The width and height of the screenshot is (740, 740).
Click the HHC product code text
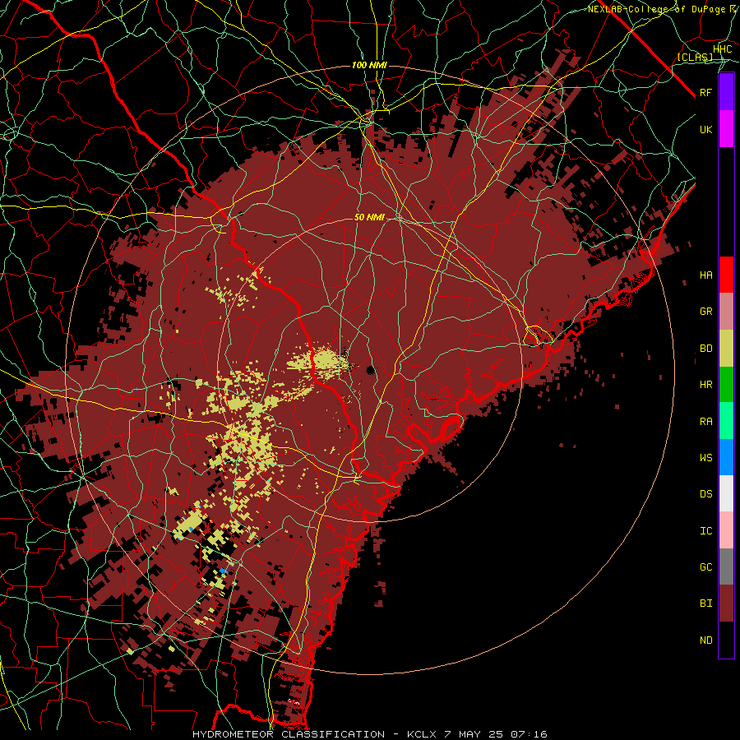coord(722,49)
